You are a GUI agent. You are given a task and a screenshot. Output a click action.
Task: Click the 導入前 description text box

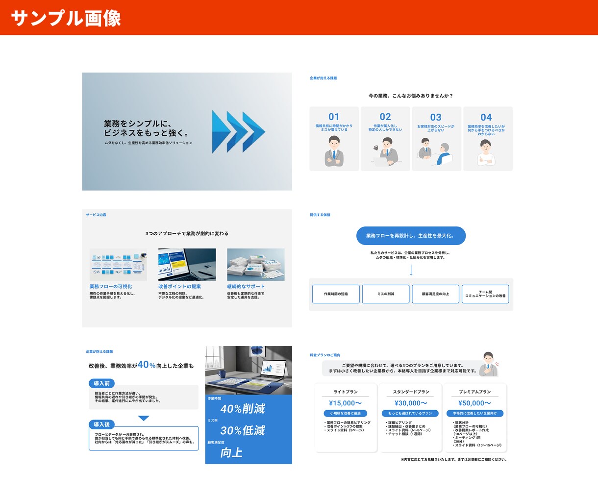pos(144,397)
